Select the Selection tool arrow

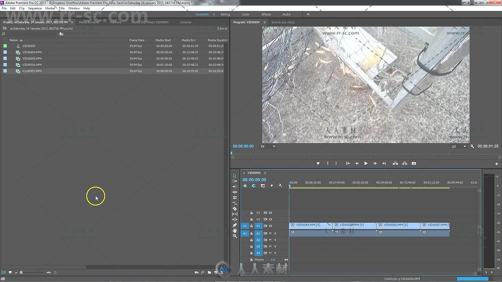pyautogui.click(x=235, y=175)
